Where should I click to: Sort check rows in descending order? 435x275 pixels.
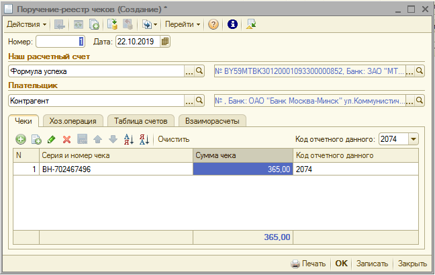(x=144, y=139)
